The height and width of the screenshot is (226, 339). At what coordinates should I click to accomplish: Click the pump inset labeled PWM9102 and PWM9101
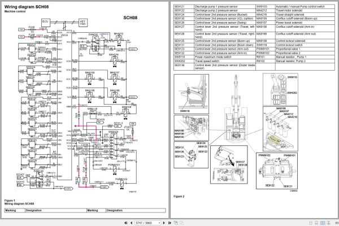tap(277, 171)
